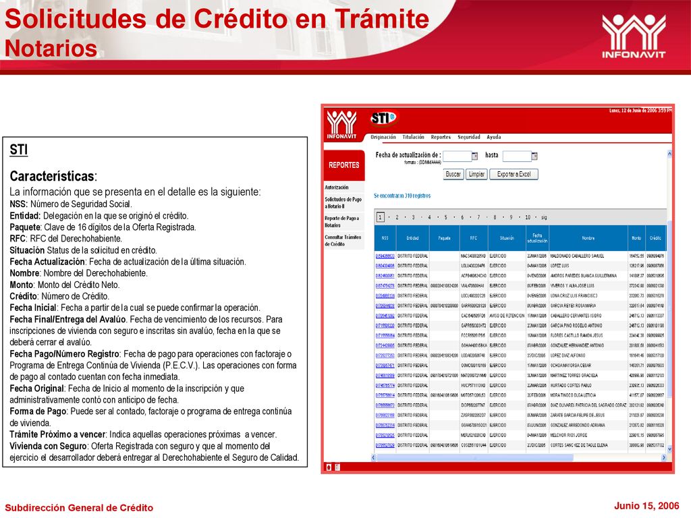Image resolution: width=691 pixels, height=518 pixels.
Task: Click the Monto column header
Action: pyautogui.click(x=636, y=238)
